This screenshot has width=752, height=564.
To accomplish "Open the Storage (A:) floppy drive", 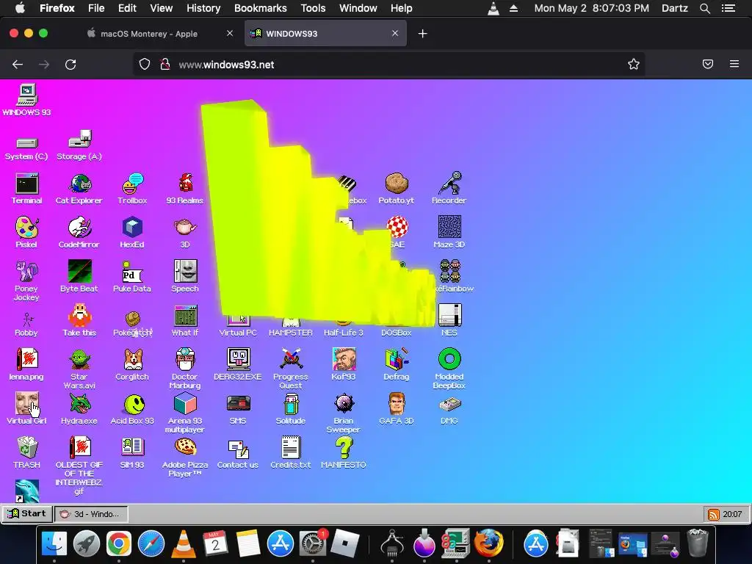I will 79,139.
